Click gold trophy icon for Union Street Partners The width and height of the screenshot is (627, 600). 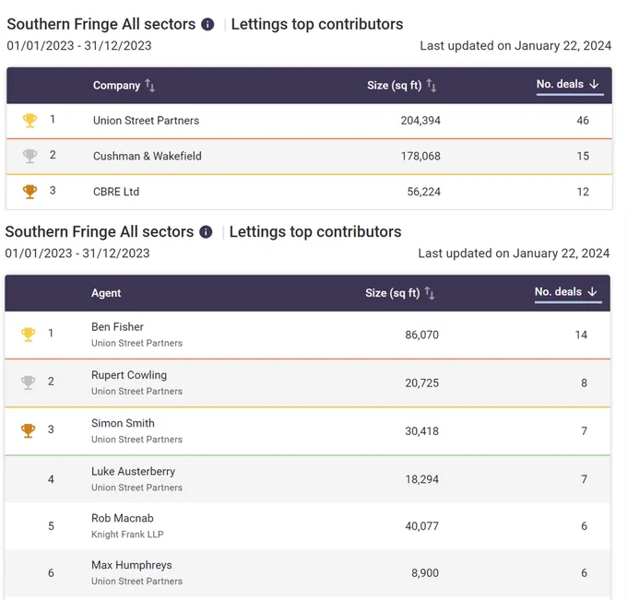pos(30,121)
